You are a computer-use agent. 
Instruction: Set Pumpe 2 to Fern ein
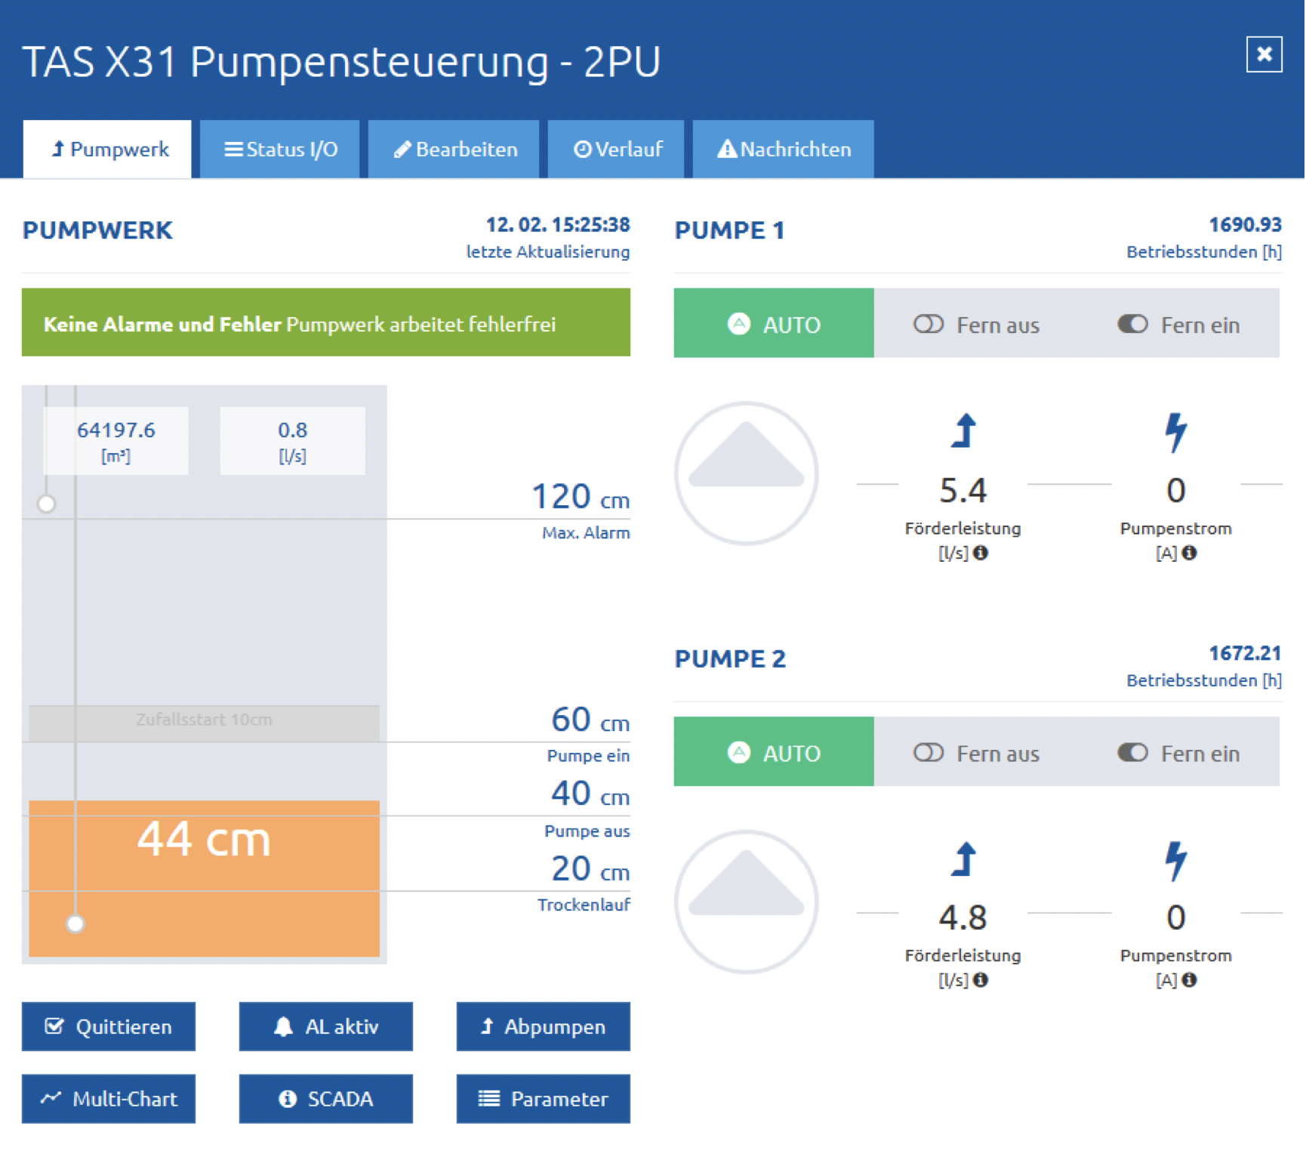(1178, 753)
